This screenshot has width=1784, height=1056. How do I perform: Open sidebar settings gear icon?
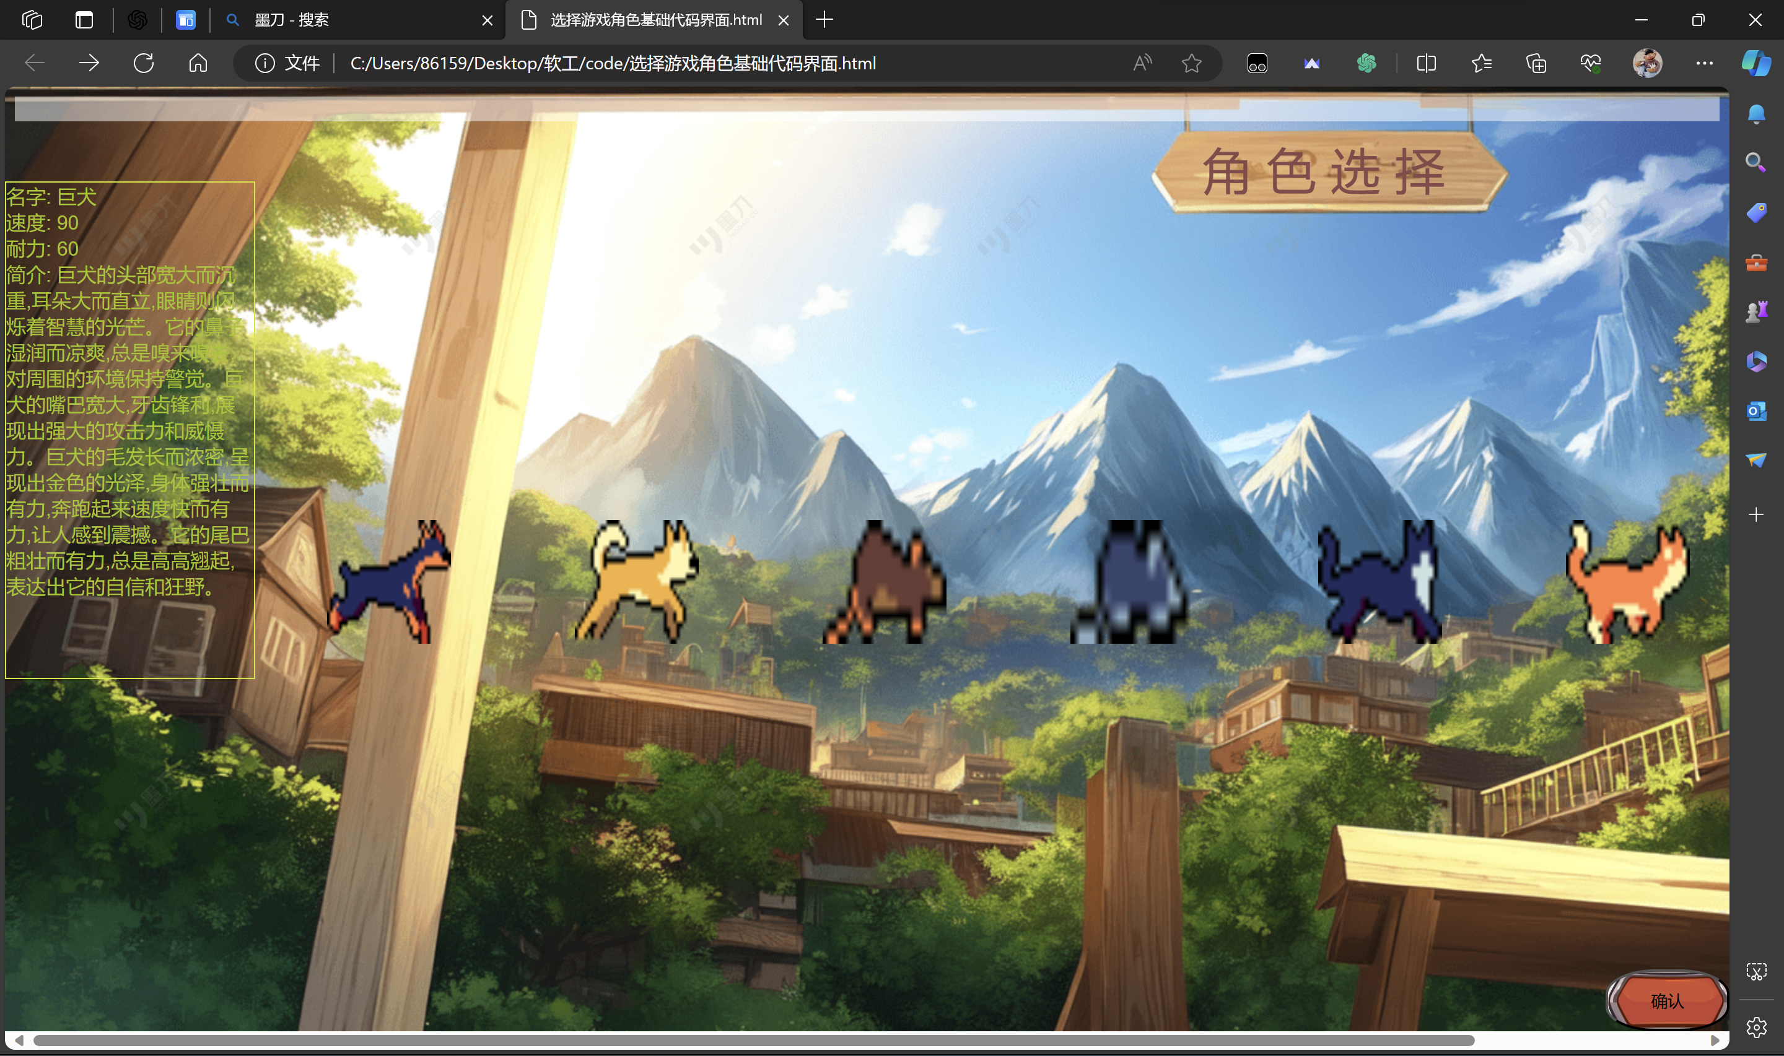[1756, 1027]
